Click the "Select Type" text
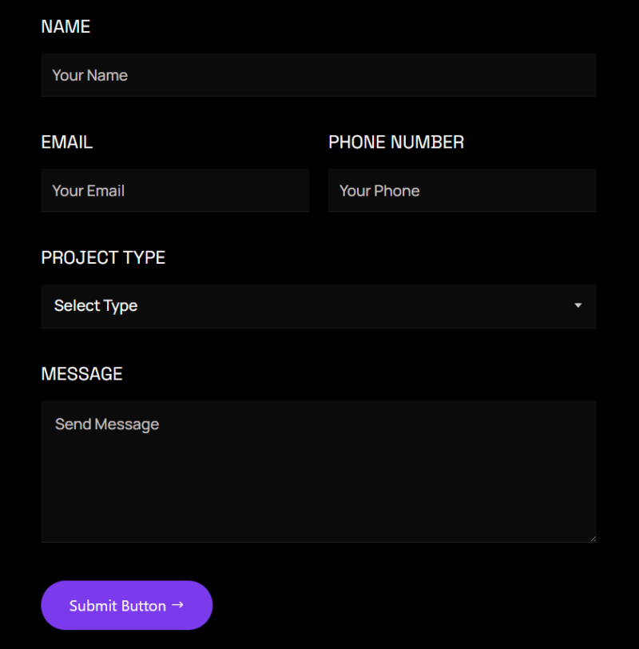 96,306
